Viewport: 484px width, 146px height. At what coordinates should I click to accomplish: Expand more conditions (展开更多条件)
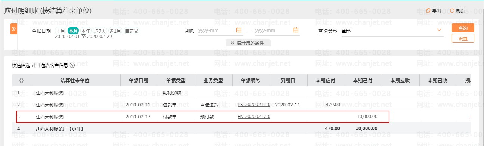pos(248,43)
